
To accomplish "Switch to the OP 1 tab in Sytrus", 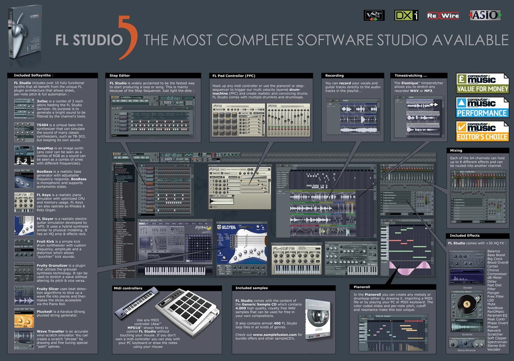I will [x=147, y=223].
